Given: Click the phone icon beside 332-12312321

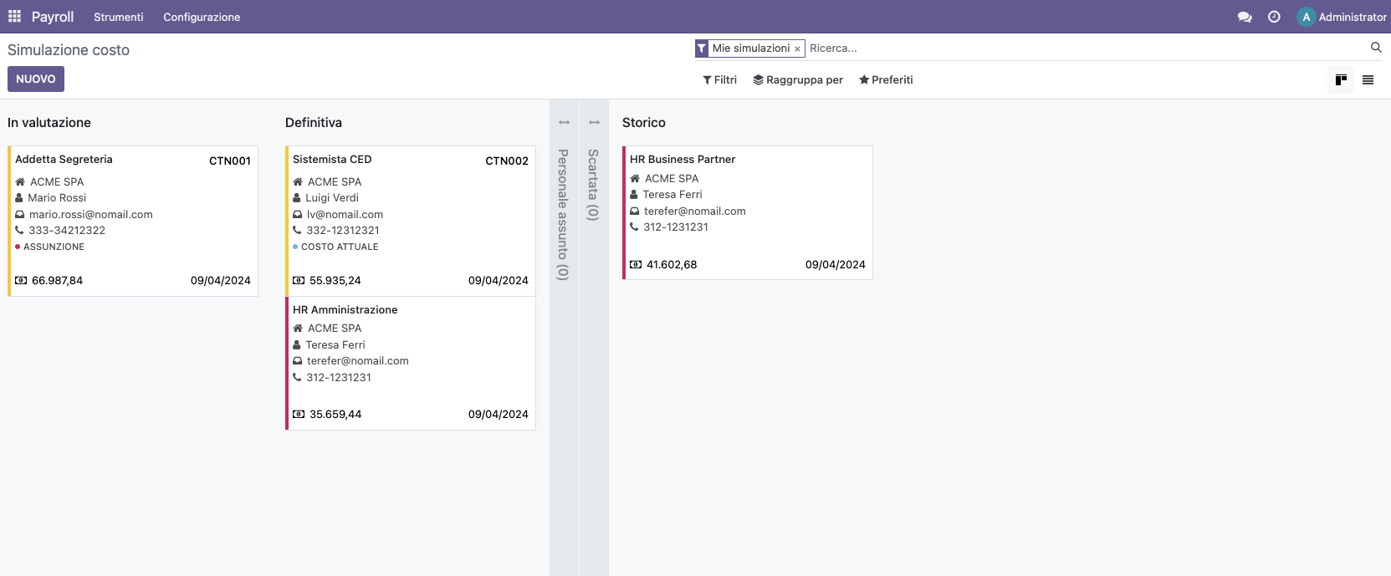Looking at the screenshot, I should click(297, 230).
